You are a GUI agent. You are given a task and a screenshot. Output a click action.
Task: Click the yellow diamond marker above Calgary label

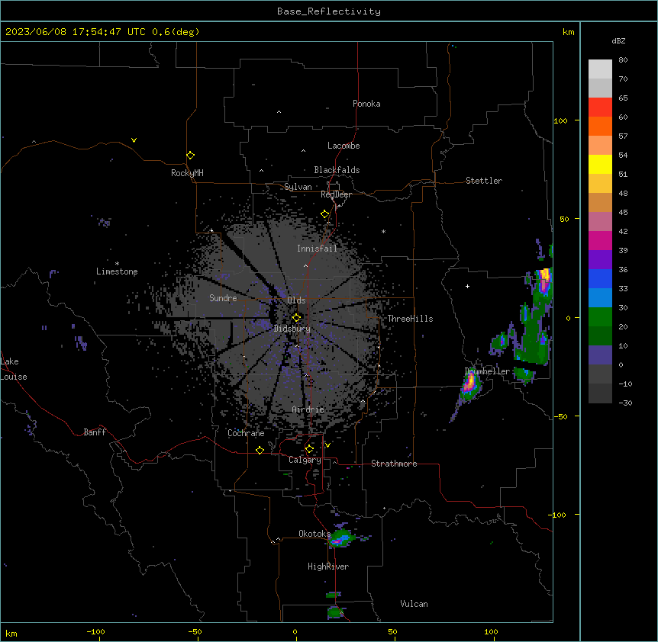pyautogui.click(x=309, y=449)
